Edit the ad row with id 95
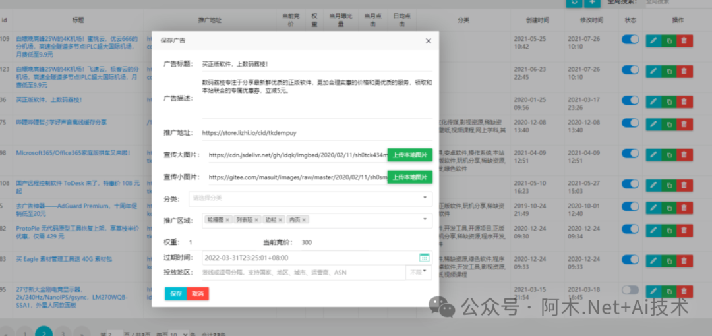 (653, 291)
